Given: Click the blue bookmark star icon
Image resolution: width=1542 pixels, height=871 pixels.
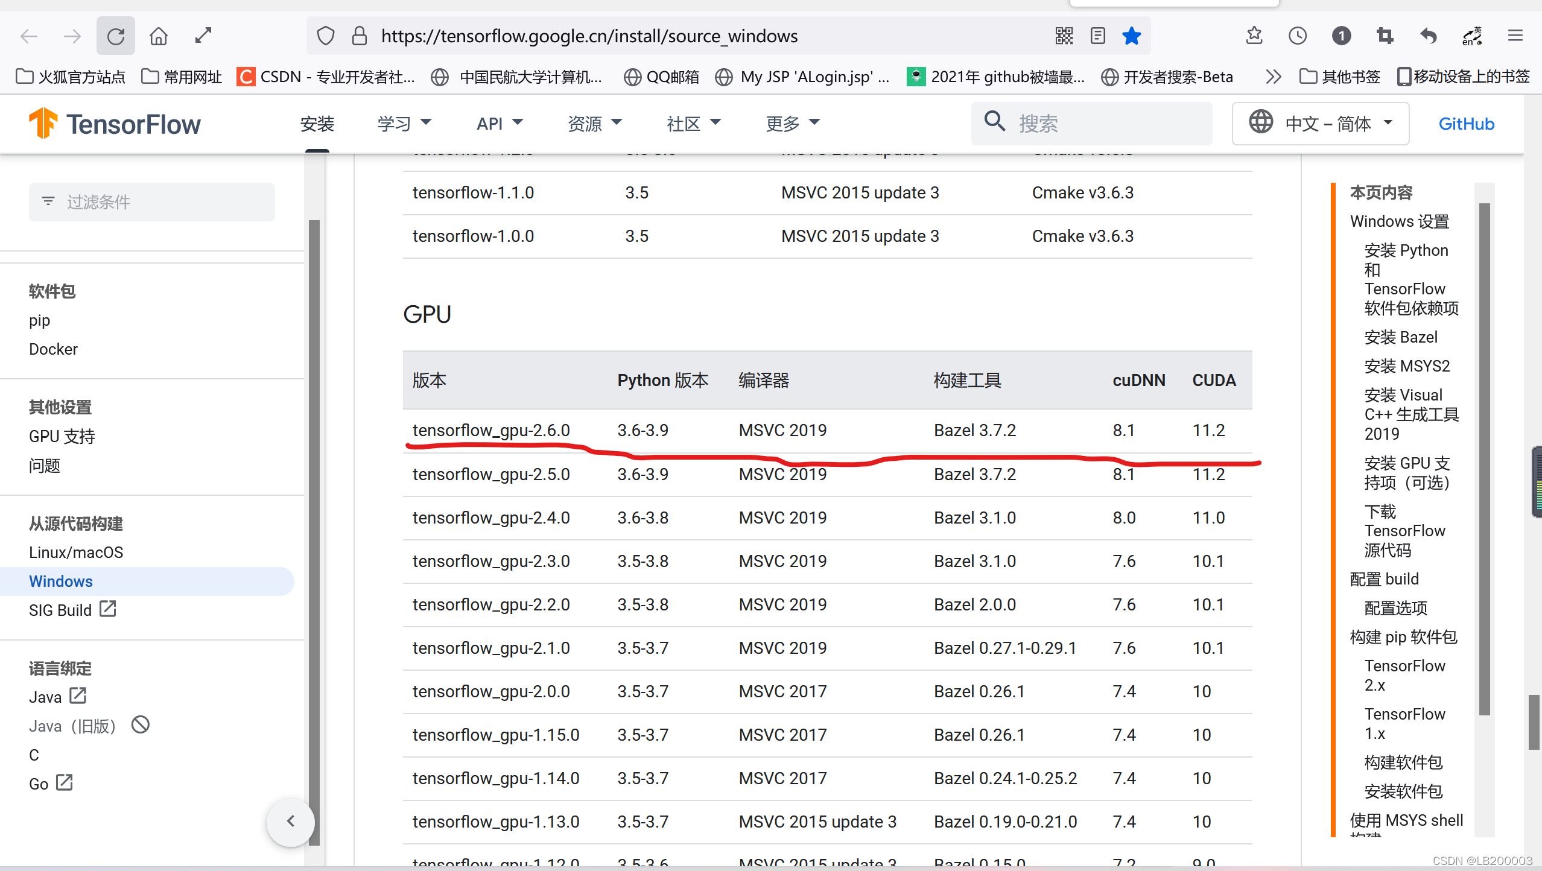Looking at the screenshot, I should 1131,36.
